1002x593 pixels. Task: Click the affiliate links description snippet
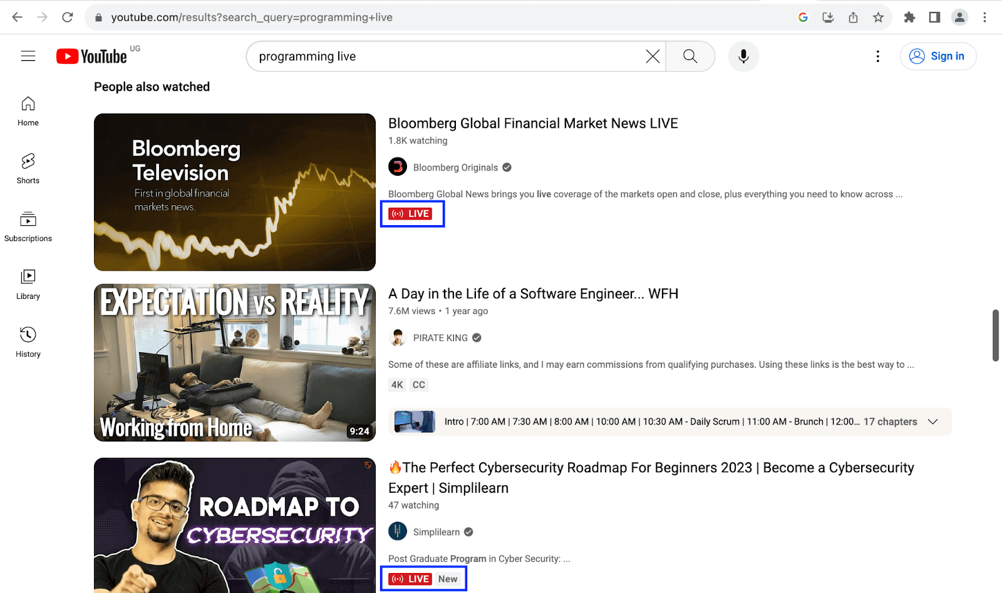pos(651,365)
